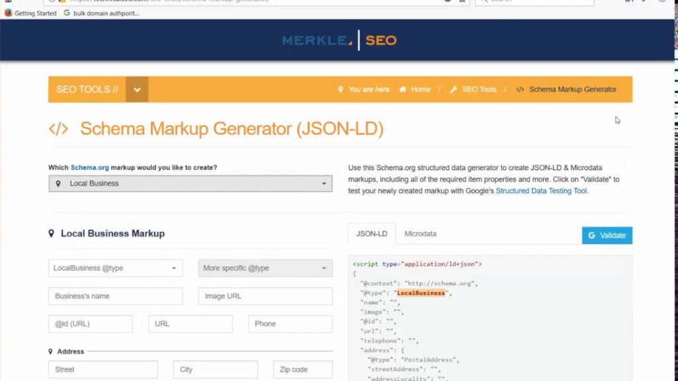Open SEO Tools breadcrumb link

[479, 89]
